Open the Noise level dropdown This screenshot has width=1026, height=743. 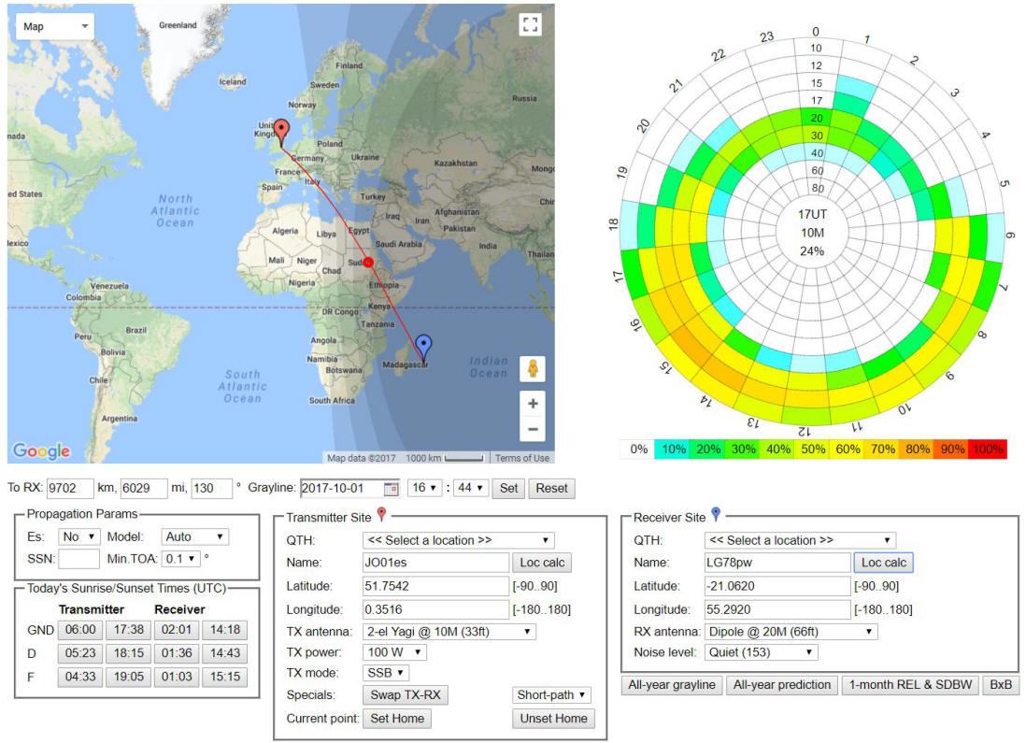(x=762, y=652)
